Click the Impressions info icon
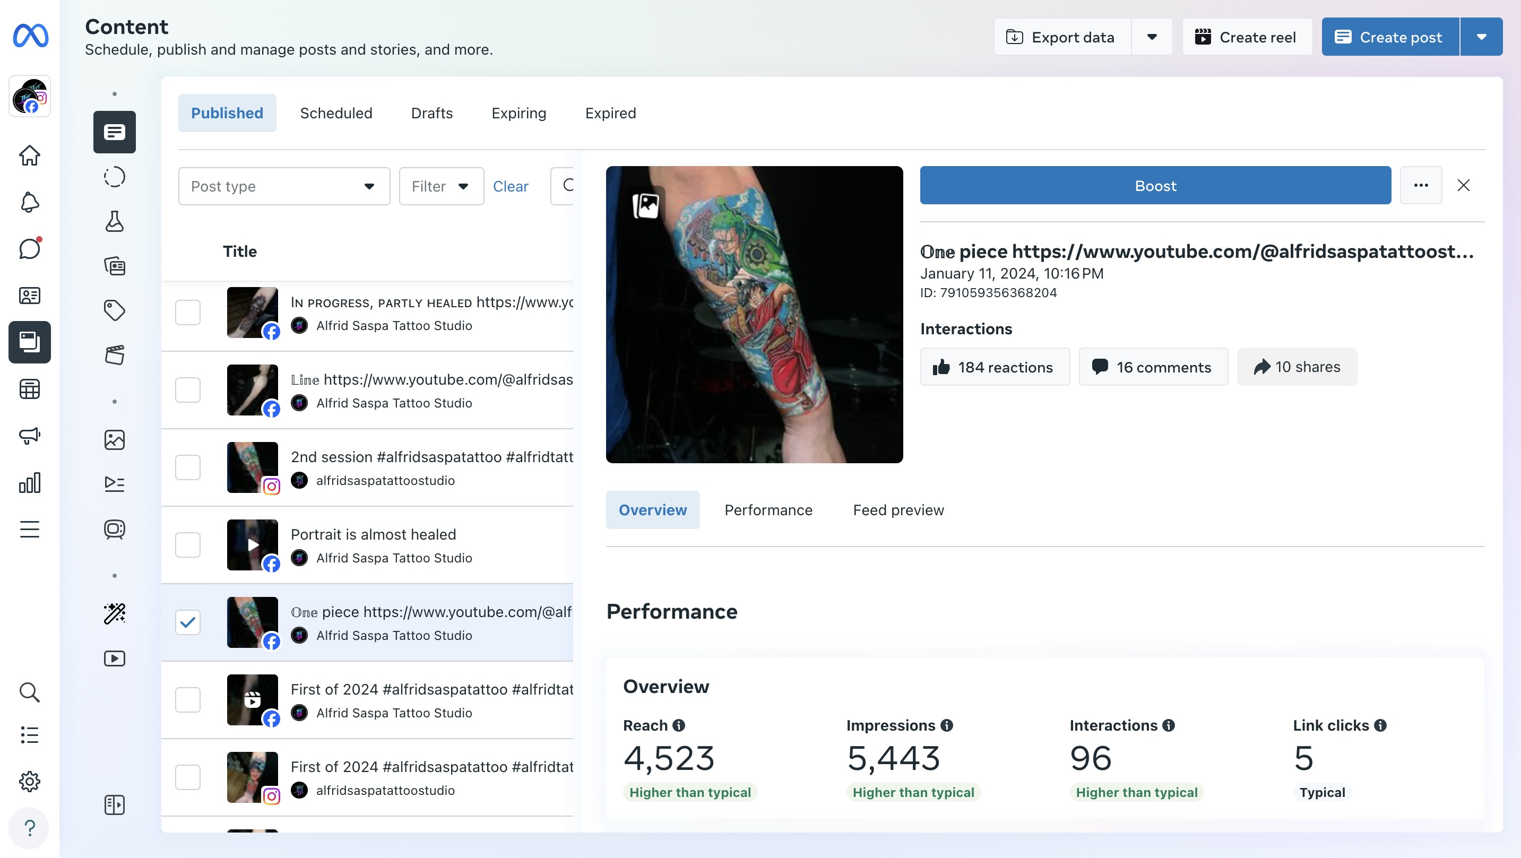The width and height of the screenshot is (1521, 858). [x=946, y=725]
